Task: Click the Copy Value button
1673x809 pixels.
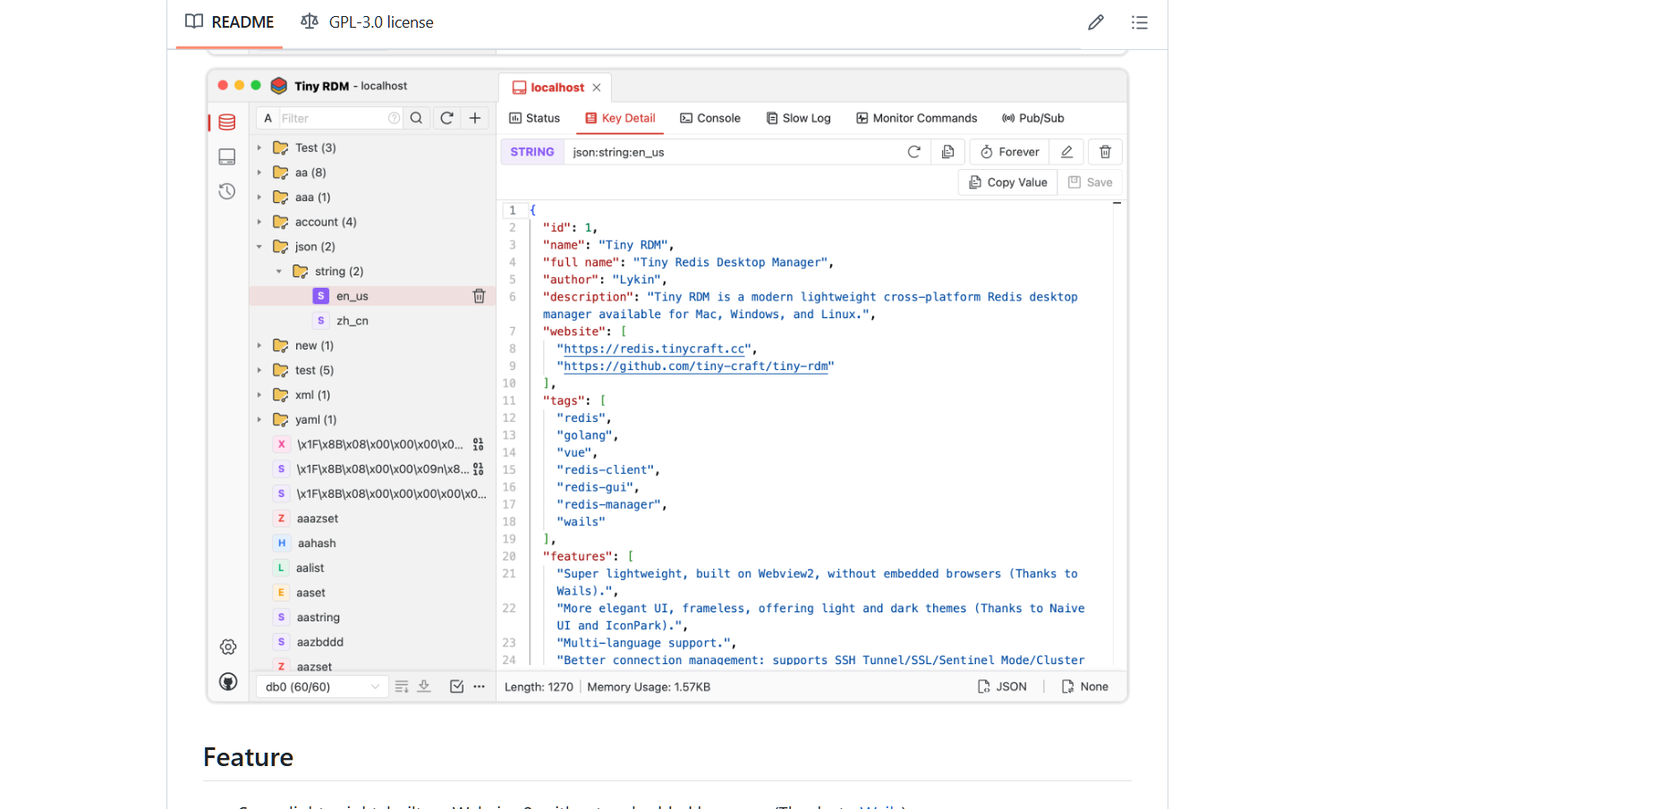Action: (x=1008, y=182)
